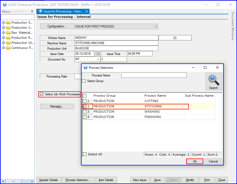Click the document number field

(x=114, y=59)
